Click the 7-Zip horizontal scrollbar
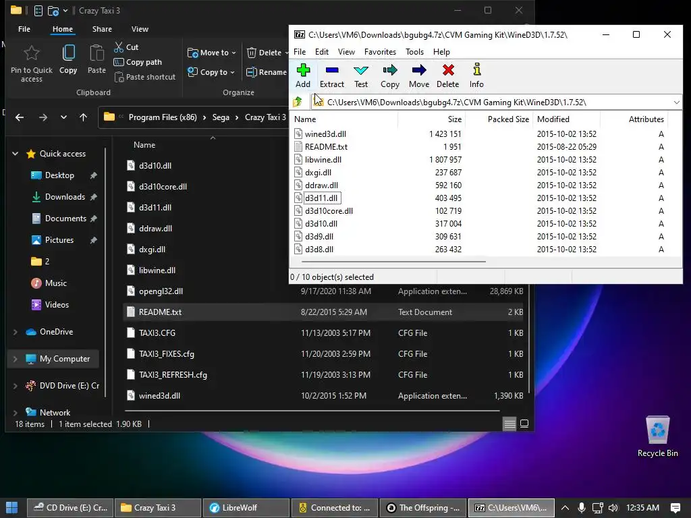691x518 pixels. click(x=393, y=261)
